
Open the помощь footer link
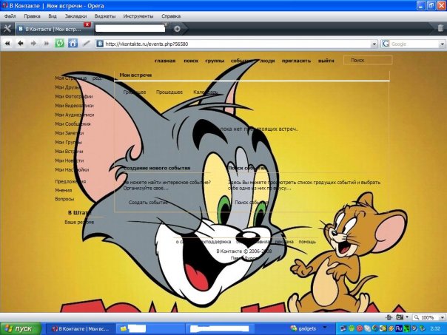pos(307,242)
